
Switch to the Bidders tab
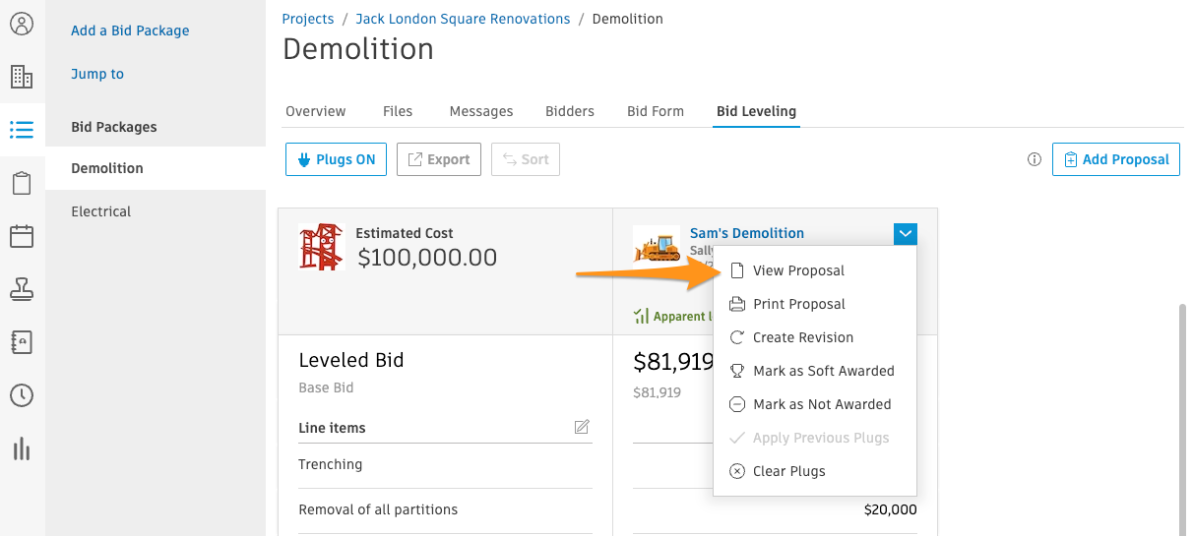click(x=570, y=111)
